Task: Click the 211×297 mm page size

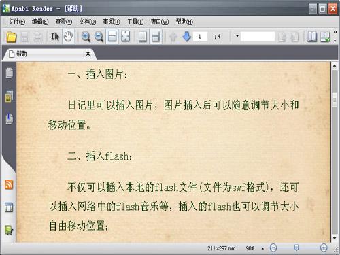Action: 221,248
